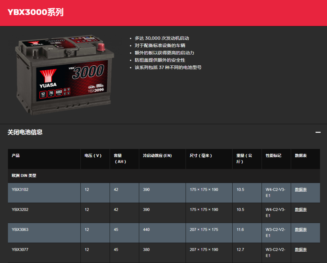Image resolution: width=327 pixels, height=263 pixels.
Task: Click the YBX3000系列 page title
Action: (35, 12)
